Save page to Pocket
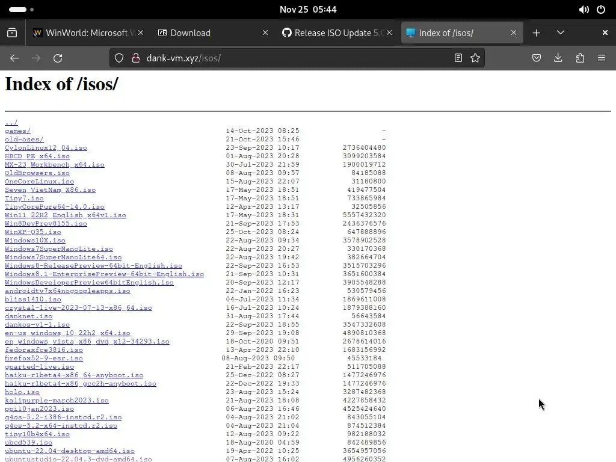The width and height of the screenshot is (616, 462). click(x=537, y=58)
